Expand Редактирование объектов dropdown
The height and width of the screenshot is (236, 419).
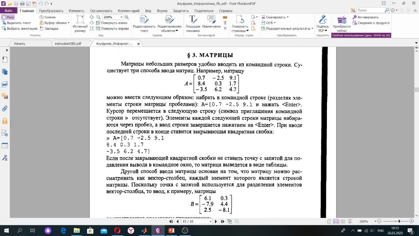177,31
